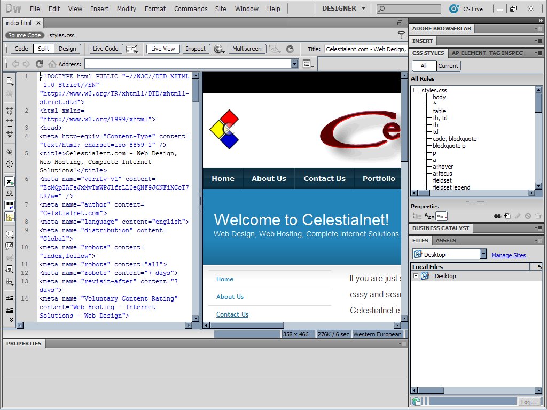Collapse styles.css tree node

(x=416, y=90)
